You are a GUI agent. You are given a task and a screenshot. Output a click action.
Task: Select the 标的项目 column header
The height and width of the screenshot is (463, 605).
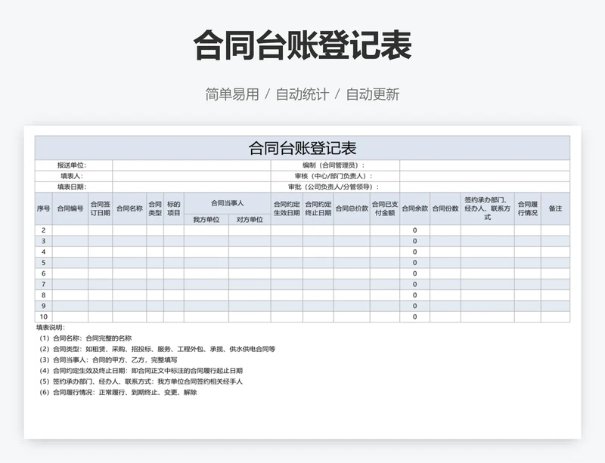(174, 208)
